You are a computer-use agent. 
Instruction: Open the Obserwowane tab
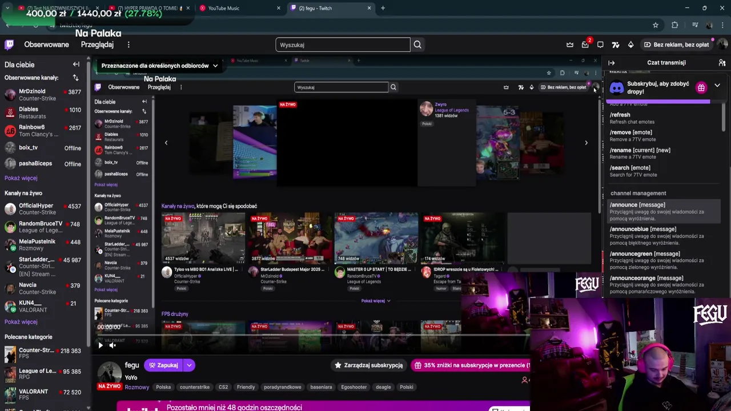point(46,45)
